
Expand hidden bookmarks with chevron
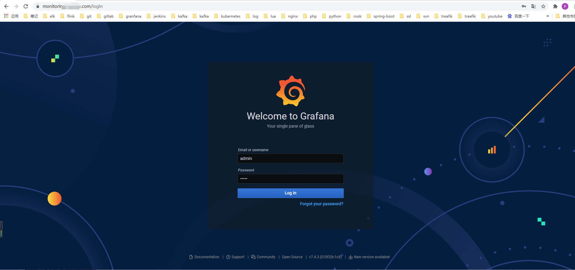(x=548, y=16)
